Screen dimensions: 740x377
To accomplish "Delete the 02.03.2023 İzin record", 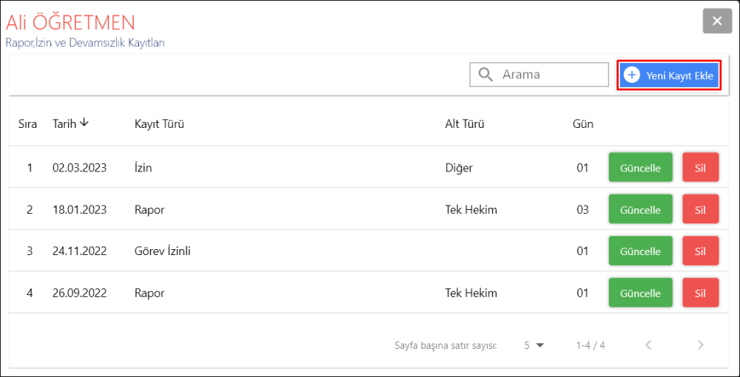I will 700,168.
